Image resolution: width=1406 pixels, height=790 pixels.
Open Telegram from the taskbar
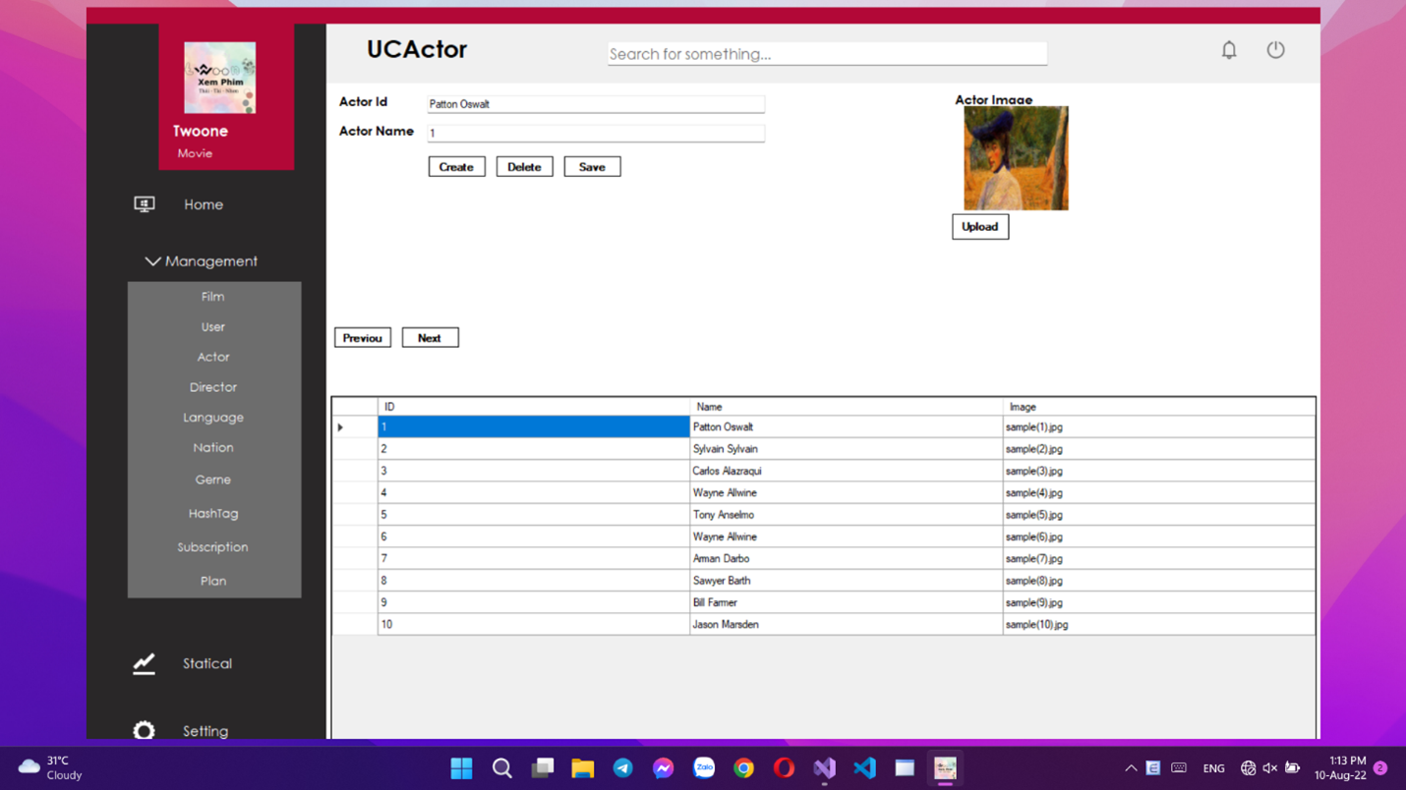[x=622, y=768]
